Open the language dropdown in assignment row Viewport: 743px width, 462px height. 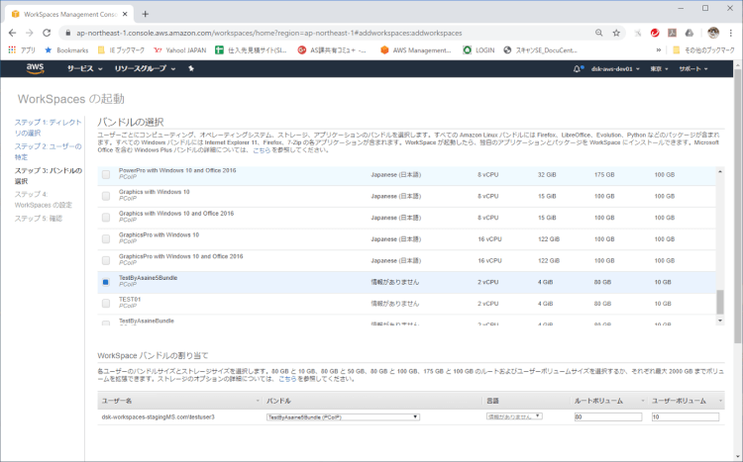[513, 416]
